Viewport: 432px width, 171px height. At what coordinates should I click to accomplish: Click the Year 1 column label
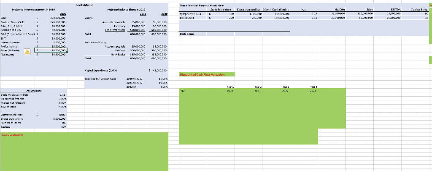230,87
